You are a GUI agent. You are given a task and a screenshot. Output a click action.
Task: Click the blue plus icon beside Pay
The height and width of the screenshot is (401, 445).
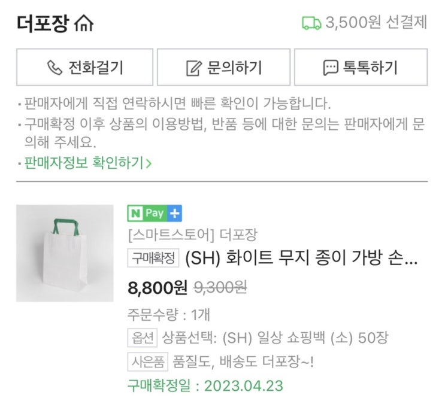pyautogui.click(x=174, y=213)
